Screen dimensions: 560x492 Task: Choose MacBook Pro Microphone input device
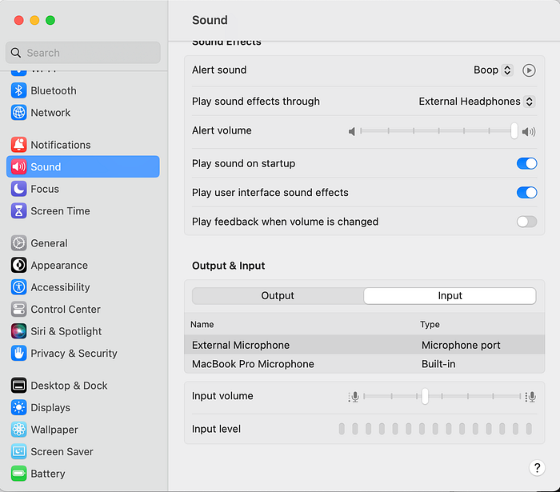364,364
